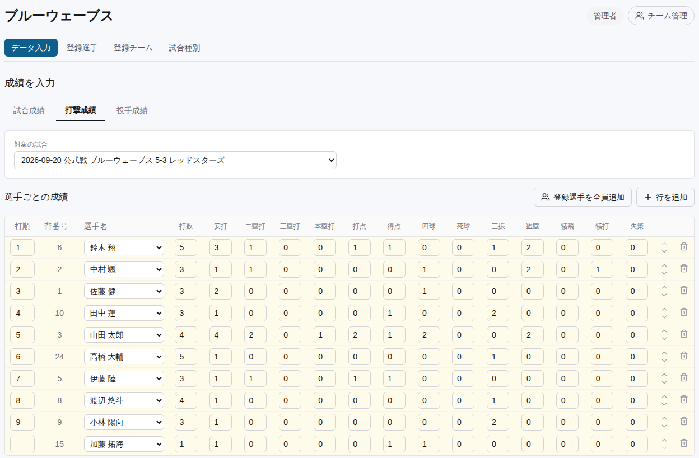
Task: Click 失策 field in 高橋 大輔 row
Action: point(637,357)
